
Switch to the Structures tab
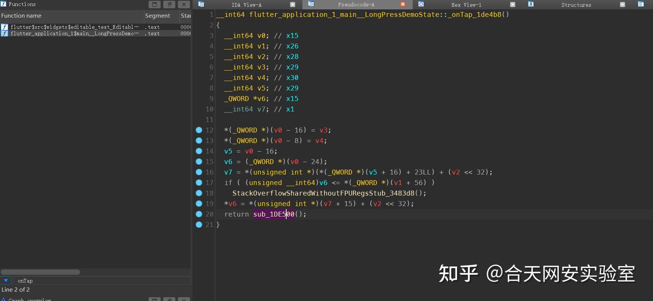point(576,5)
